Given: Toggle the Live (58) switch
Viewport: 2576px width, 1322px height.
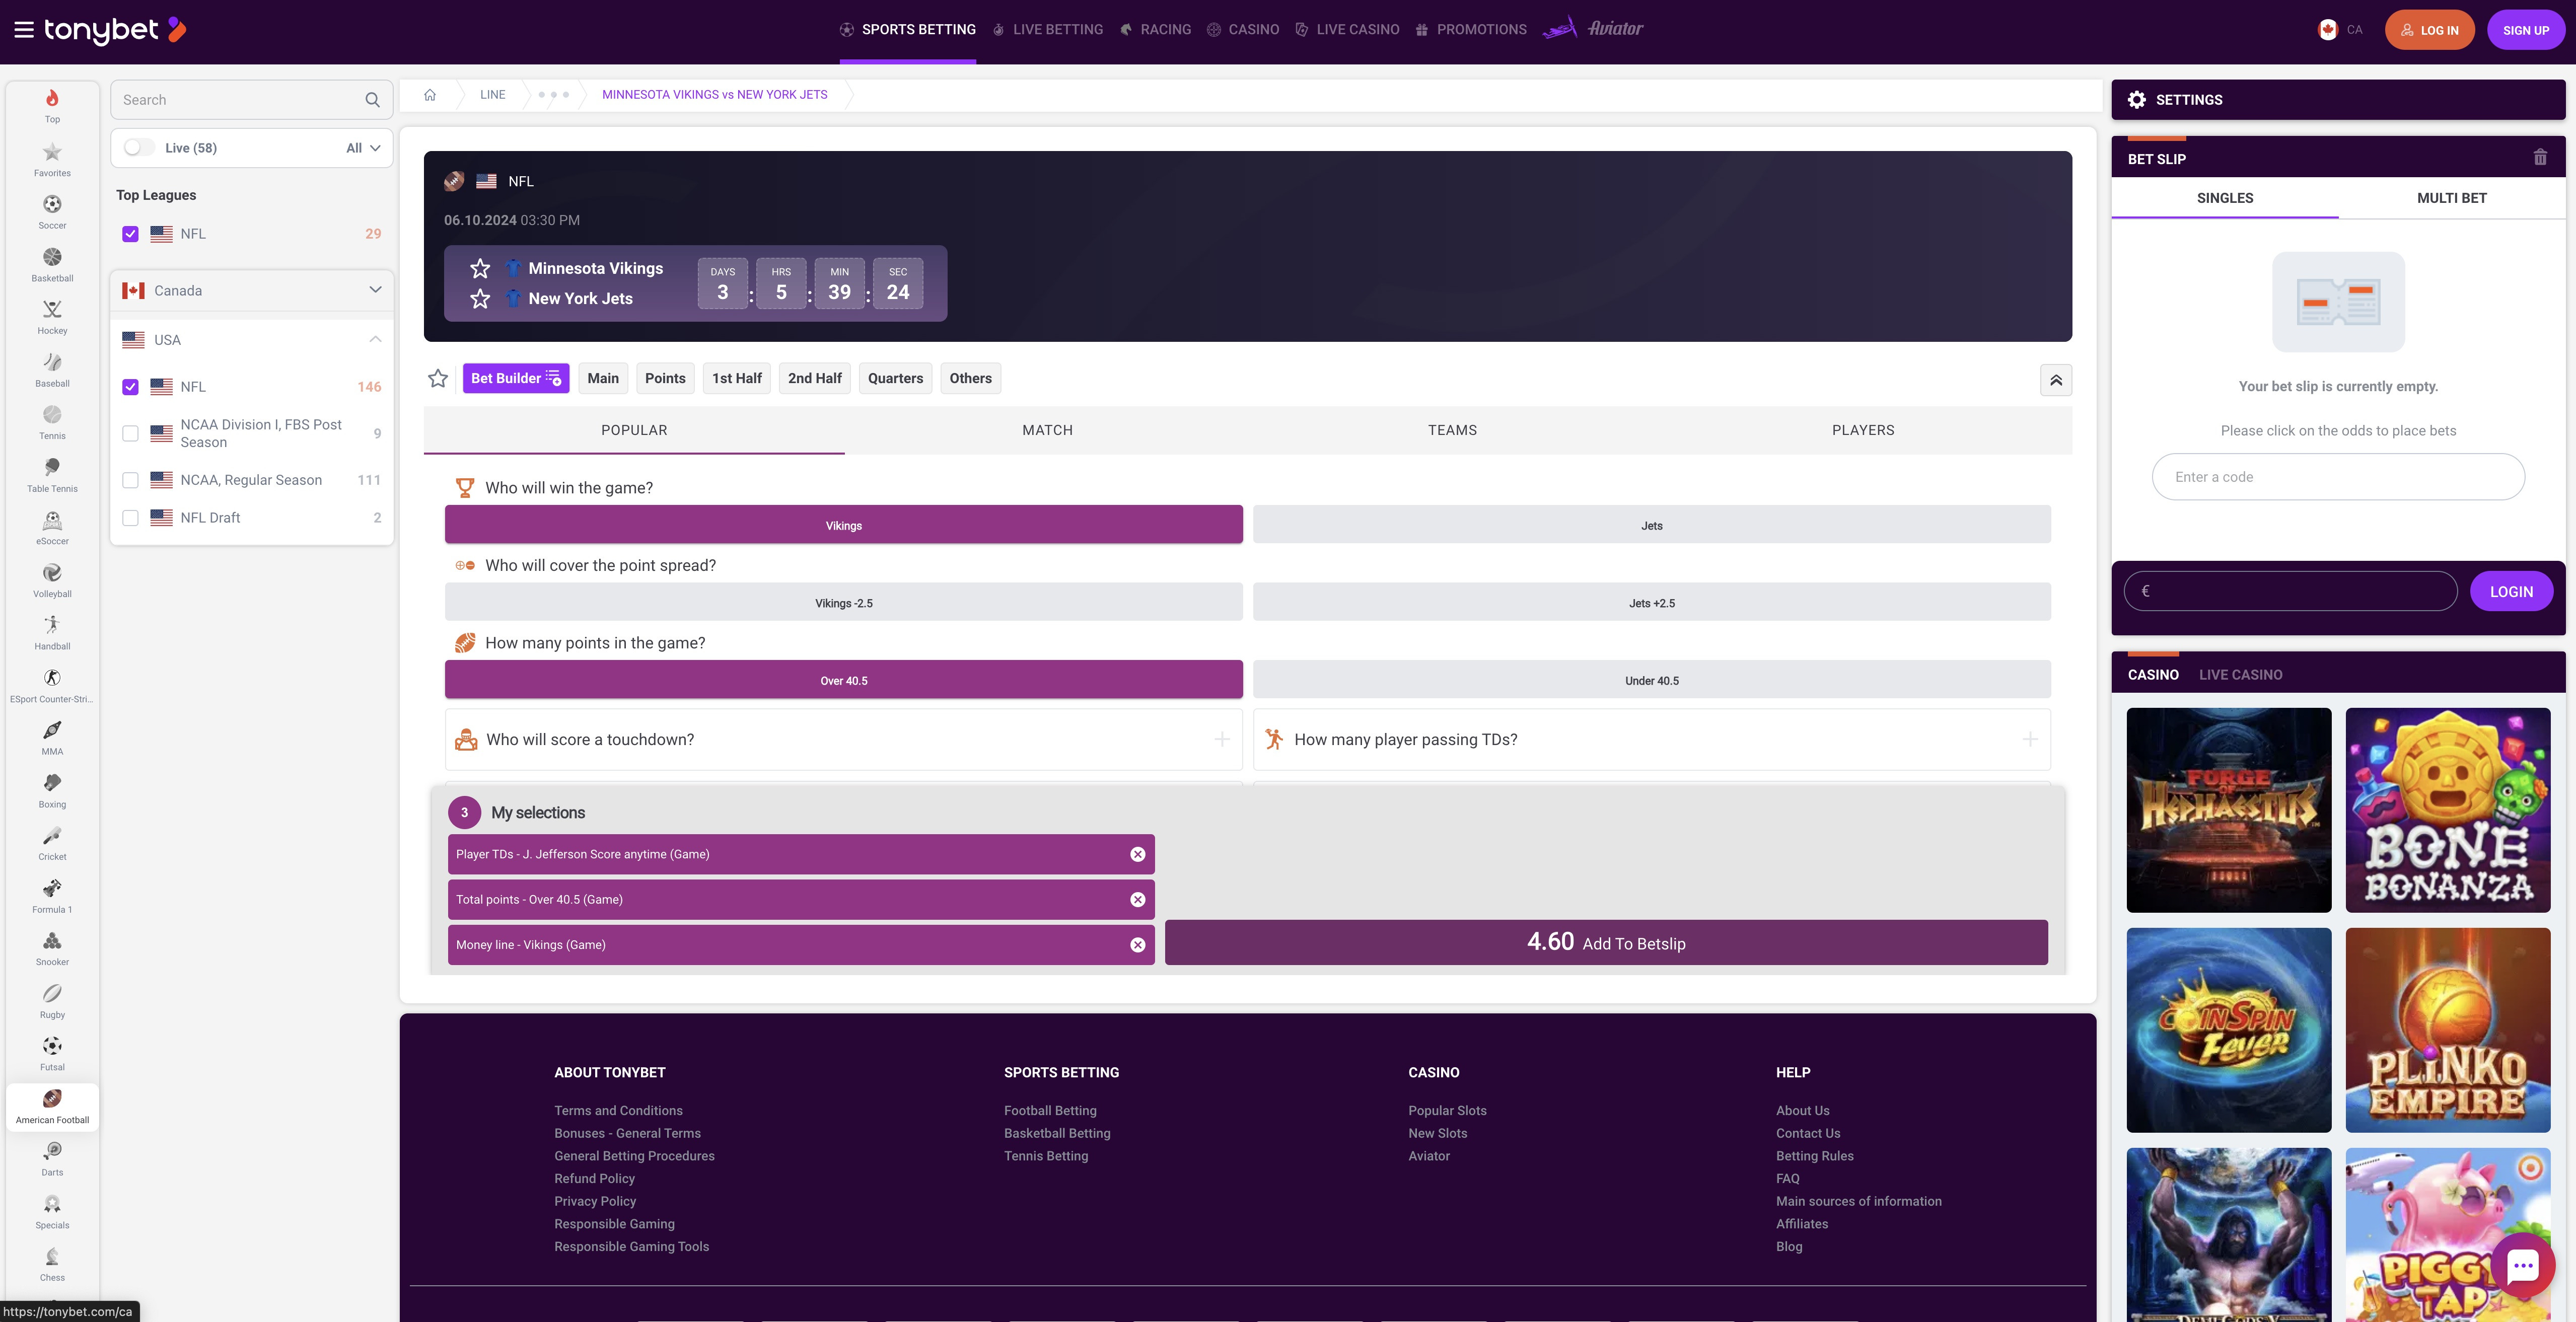Looking at the screenshot, I should [139, 148].
